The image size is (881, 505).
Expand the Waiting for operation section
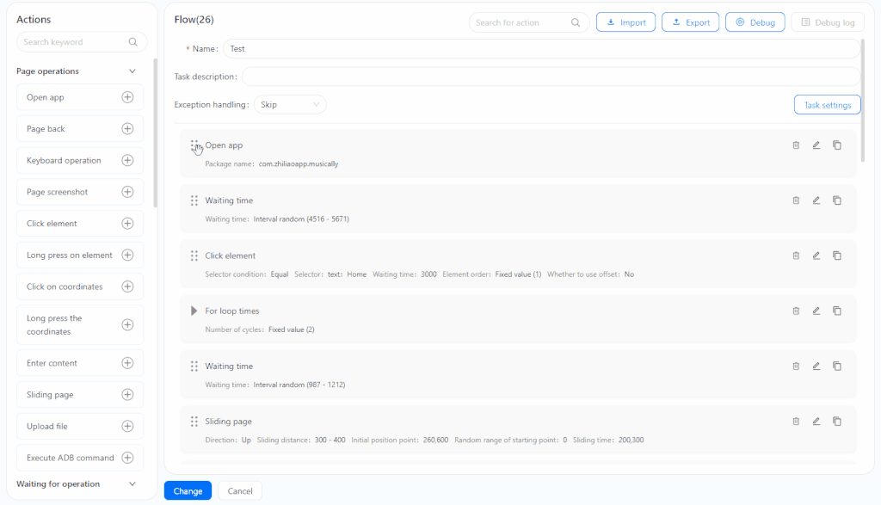coord(132,484)
